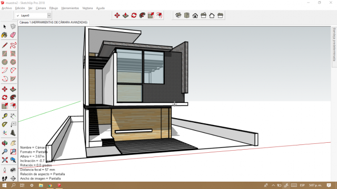Open the Ayuda menu

[x=101, y=8]
